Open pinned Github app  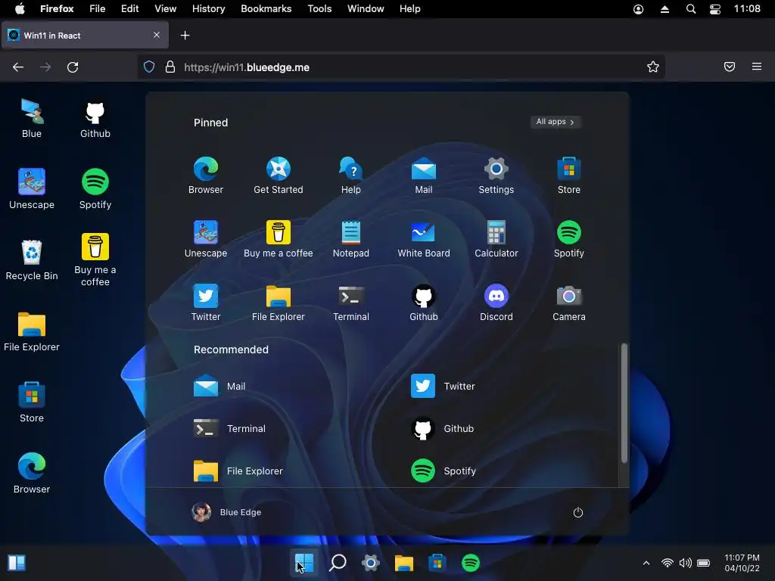pyautogui.click(x=424, y=303)
